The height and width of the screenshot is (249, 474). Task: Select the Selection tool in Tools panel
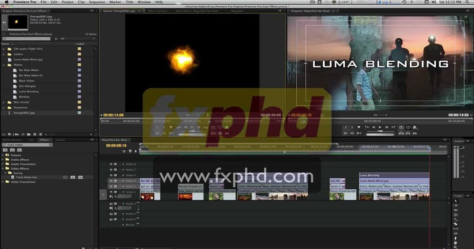pyautogui.click(x=456, y=201)
